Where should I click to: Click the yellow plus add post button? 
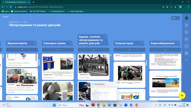point(182,95)
